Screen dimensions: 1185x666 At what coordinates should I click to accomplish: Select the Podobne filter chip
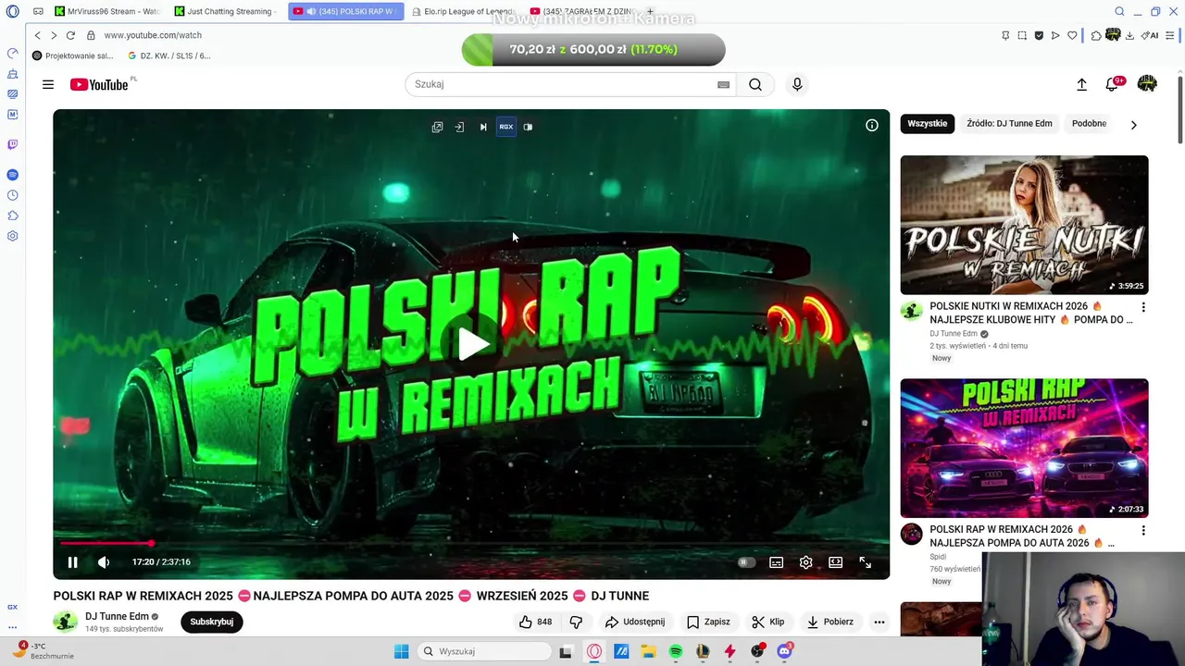pyautogui.click(x=1089, y=124)
